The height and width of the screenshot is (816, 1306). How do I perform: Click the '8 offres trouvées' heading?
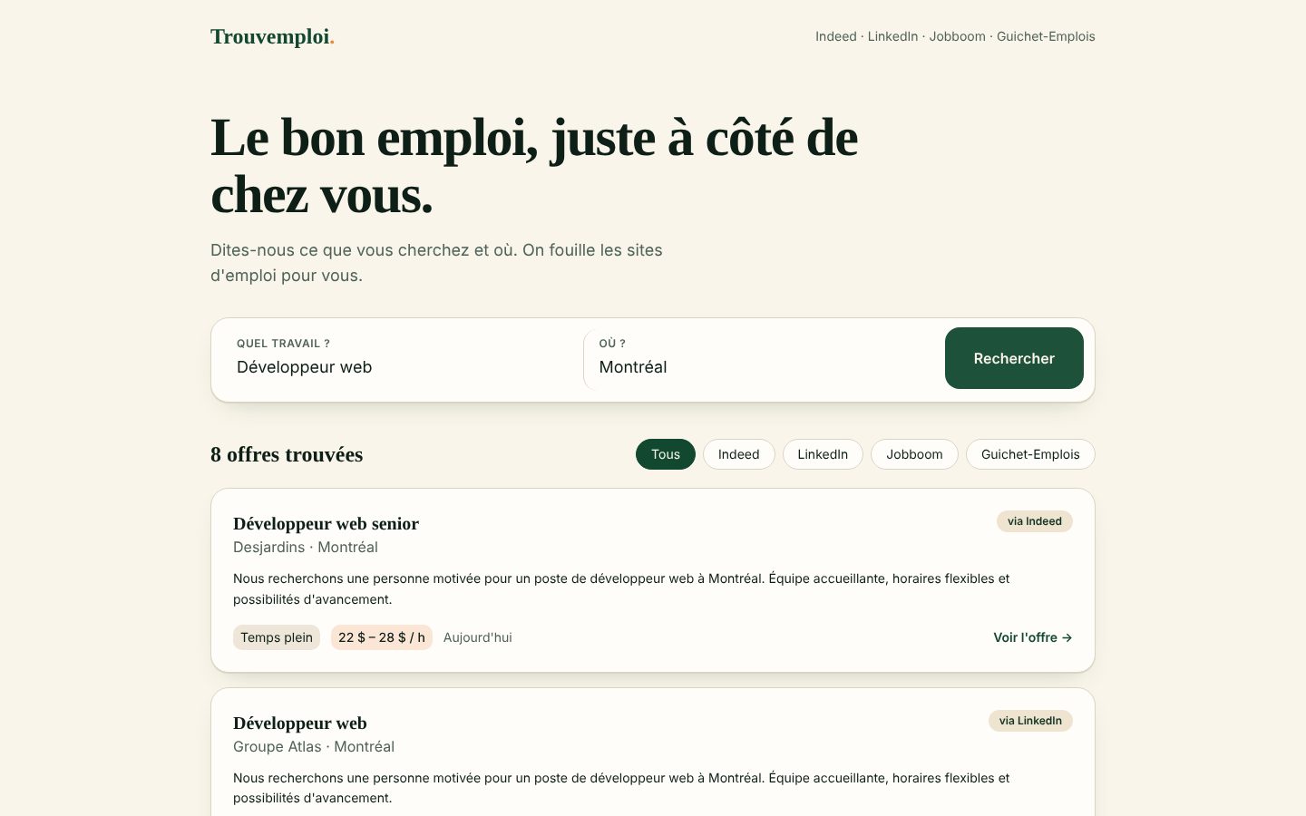[287, 454]
